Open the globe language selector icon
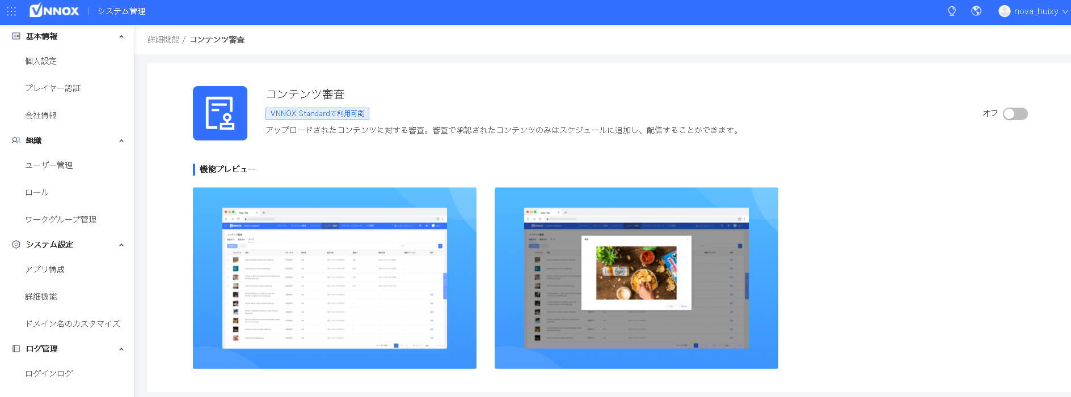Screen dimensions: 1071x397 click(976, 11)
